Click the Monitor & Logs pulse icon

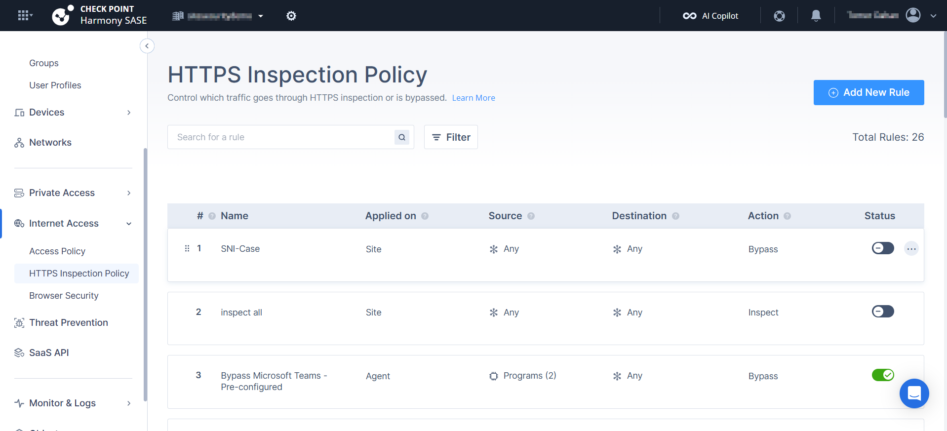pyautogui.click(x=19, y=403)
